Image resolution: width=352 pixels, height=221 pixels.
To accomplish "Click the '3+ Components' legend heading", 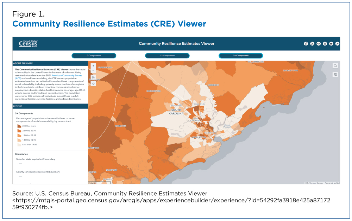I will click(24, 114).
